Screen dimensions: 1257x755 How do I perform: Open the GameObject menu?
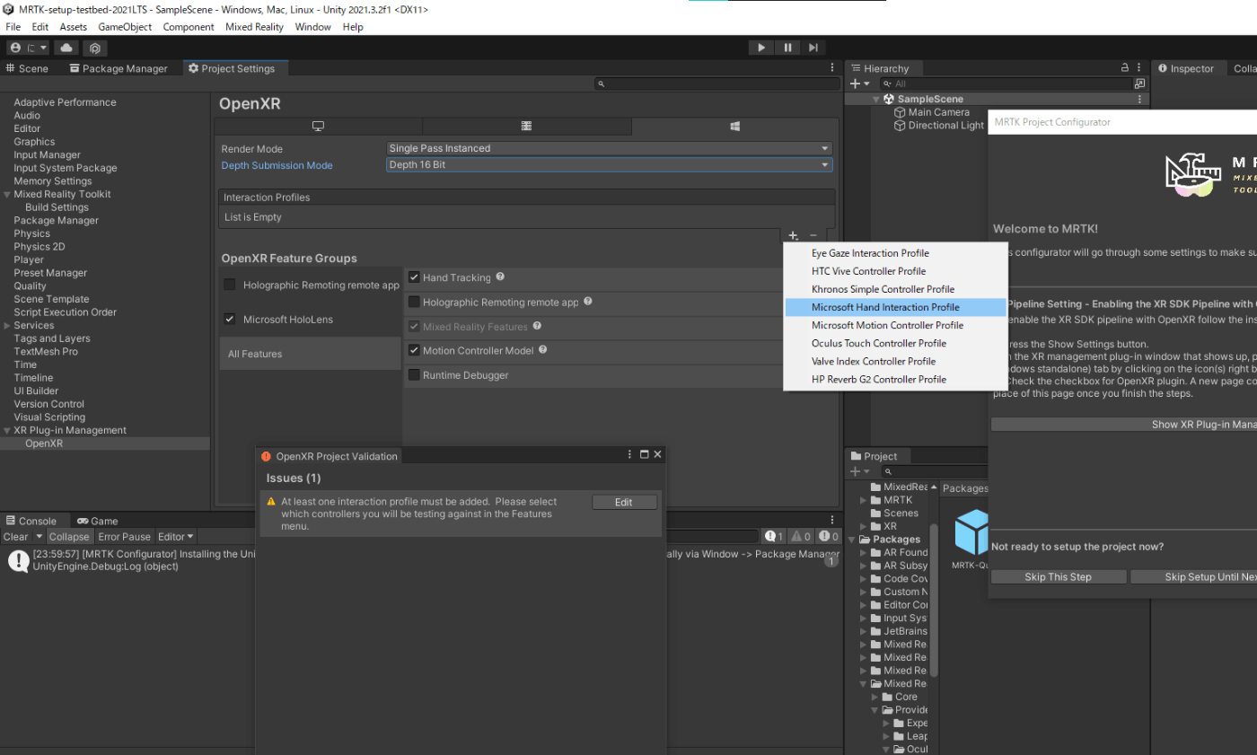tap(125, 27)
